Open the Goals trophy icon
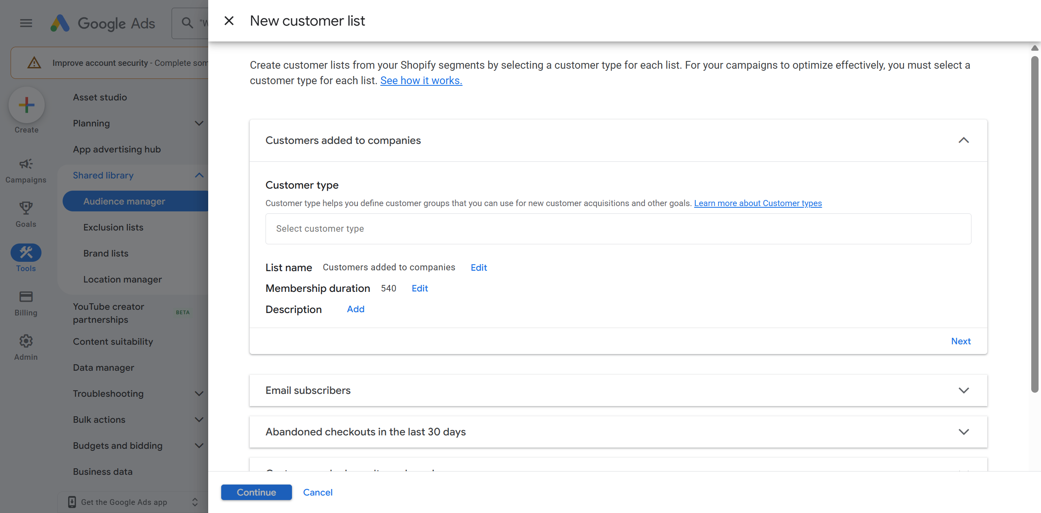Image resolution: width=1041 pixels, height=513 pixels. tap(26, 208)
